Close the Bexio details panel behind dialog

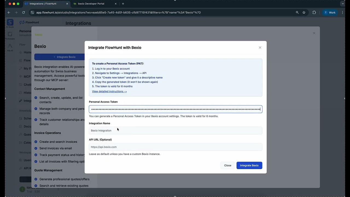tap(314, 33)
